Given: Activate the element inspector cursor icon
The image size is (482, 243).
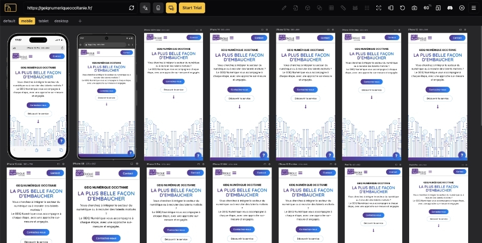Looking at the screenshot, I should click(146, 8).
